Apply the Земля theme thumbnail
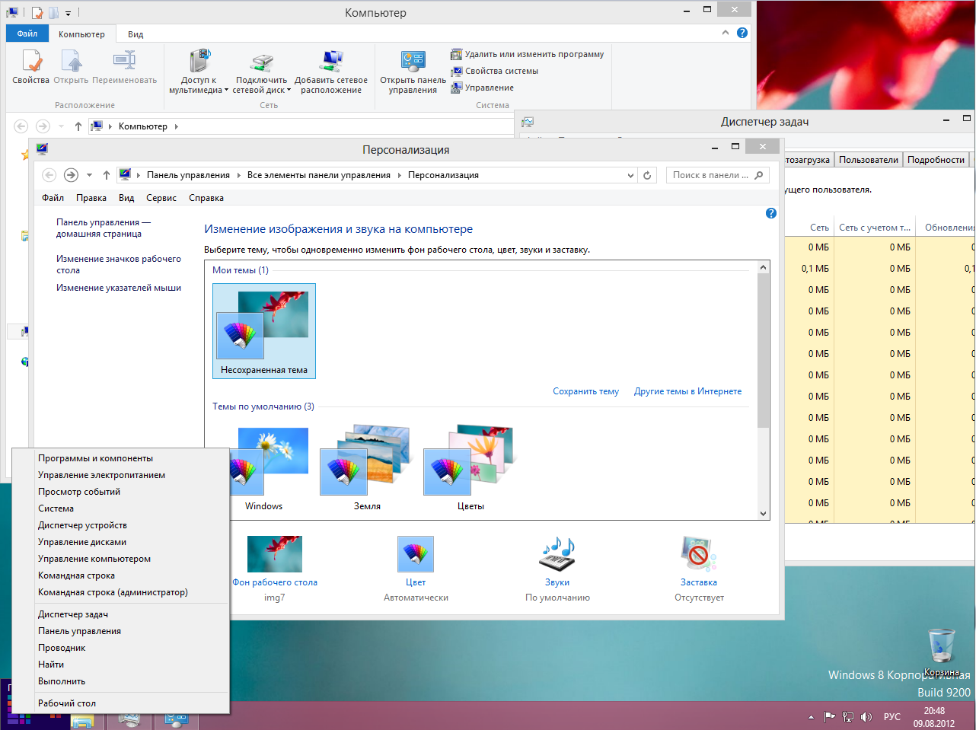This screenshot has height=730, width=976. pyautogui.click(x=368, y=468)
